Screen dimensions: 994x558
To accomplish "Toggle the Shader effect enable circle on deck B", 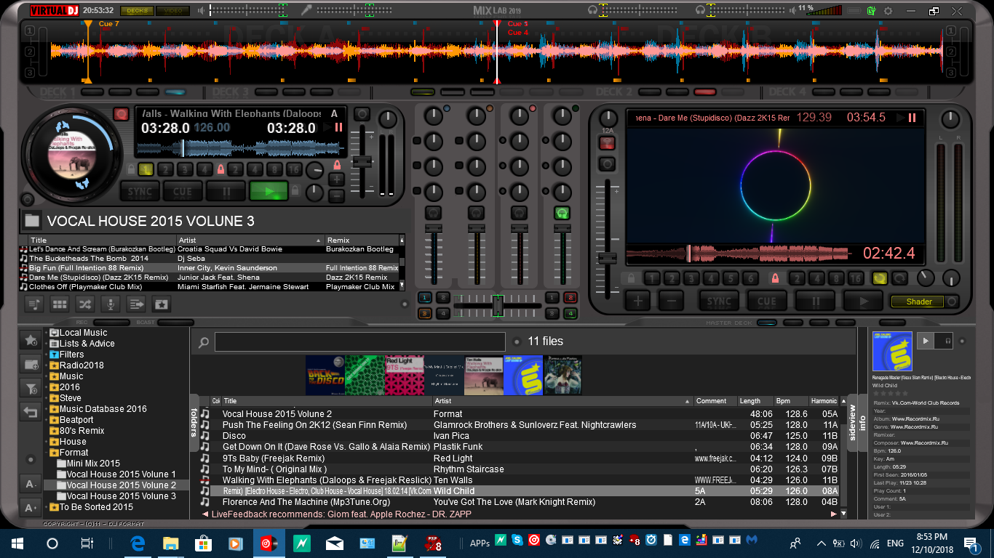I will pos(952,302).
